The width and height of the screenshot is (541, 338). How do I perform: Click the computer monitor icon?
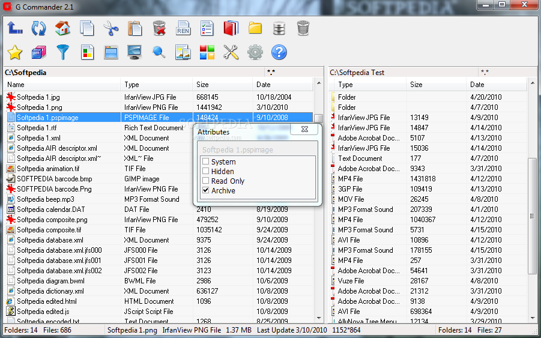(x=134, y=52)
